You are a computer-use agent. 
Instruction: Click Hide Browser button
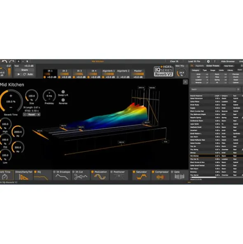coord(228,62)
